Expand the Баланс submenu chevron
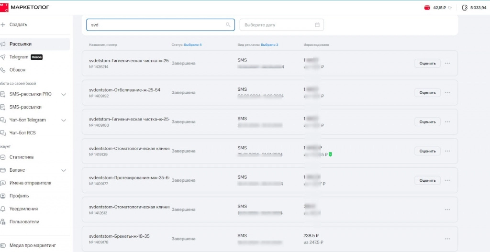The image size is (490, 252). pos(64,171)
